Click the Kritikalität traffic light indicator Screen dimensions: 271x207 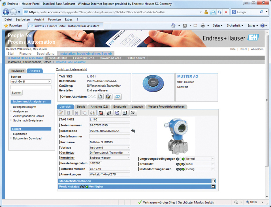pos(180,164)
